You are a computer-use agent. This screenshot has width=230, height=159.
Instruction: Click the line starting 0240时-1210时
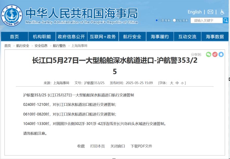click(70, 105)
